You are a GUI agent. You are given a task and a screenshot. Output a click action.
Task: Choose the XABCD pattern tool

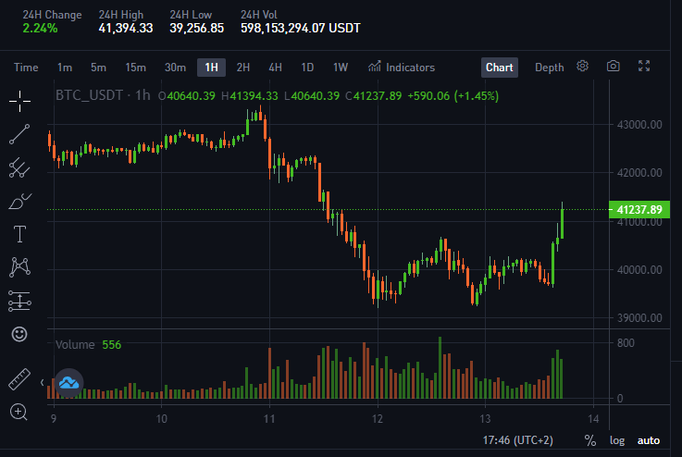coord(19,267)
